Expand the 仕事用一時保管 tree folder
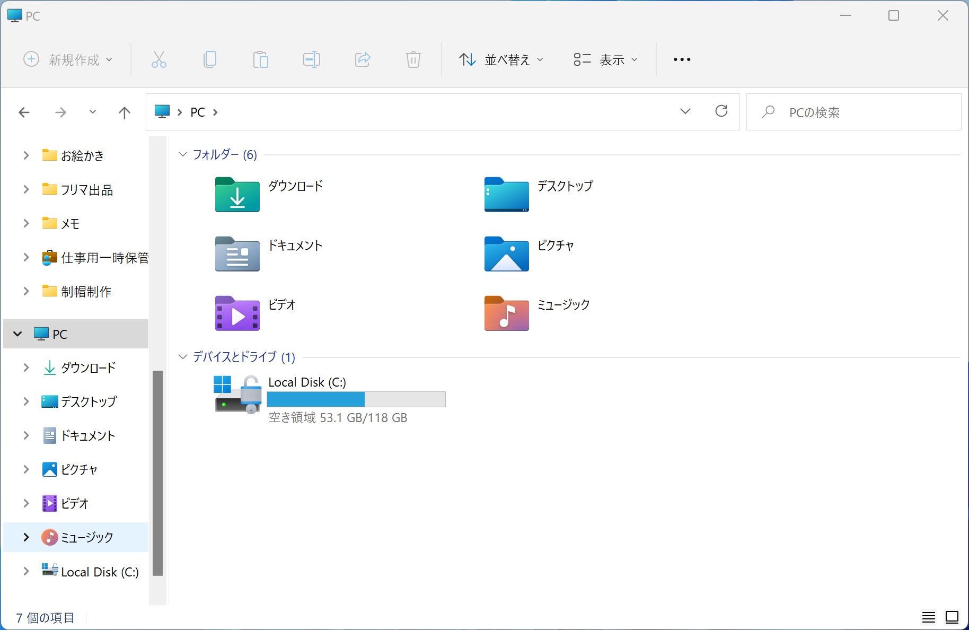 pyautogui.click(x=26, y=258)
